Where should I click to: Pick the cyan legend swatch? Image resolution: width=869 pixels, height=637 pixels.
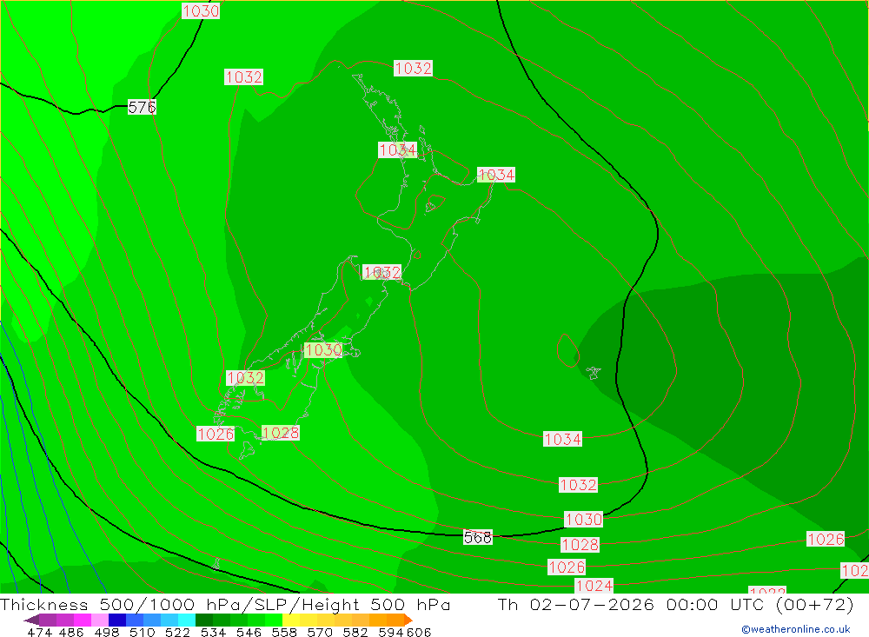[x=187, y=620]
